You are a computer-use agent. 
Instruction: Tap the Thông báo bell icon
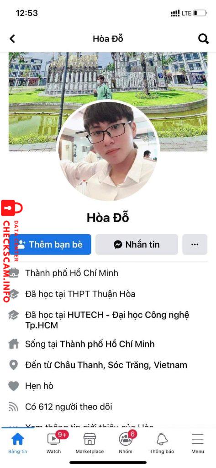162,439
